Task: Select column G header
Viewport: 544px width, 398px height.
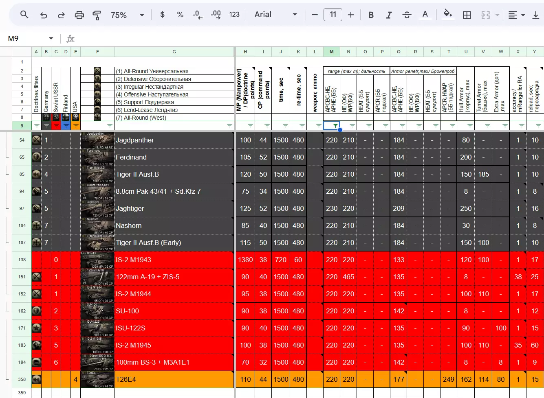Action: click(x=174, y=52)
